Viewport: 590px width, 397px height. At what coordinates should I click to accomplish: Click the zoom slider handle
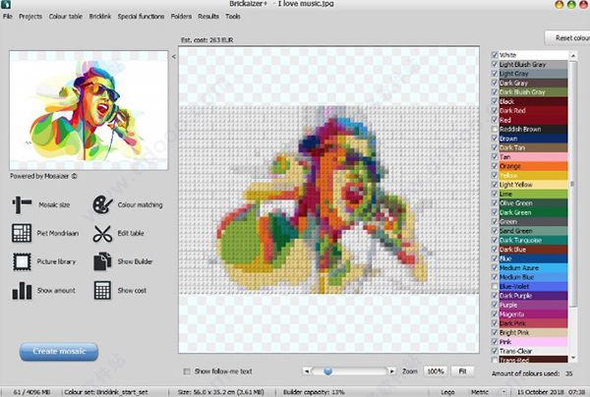[327, 371]
